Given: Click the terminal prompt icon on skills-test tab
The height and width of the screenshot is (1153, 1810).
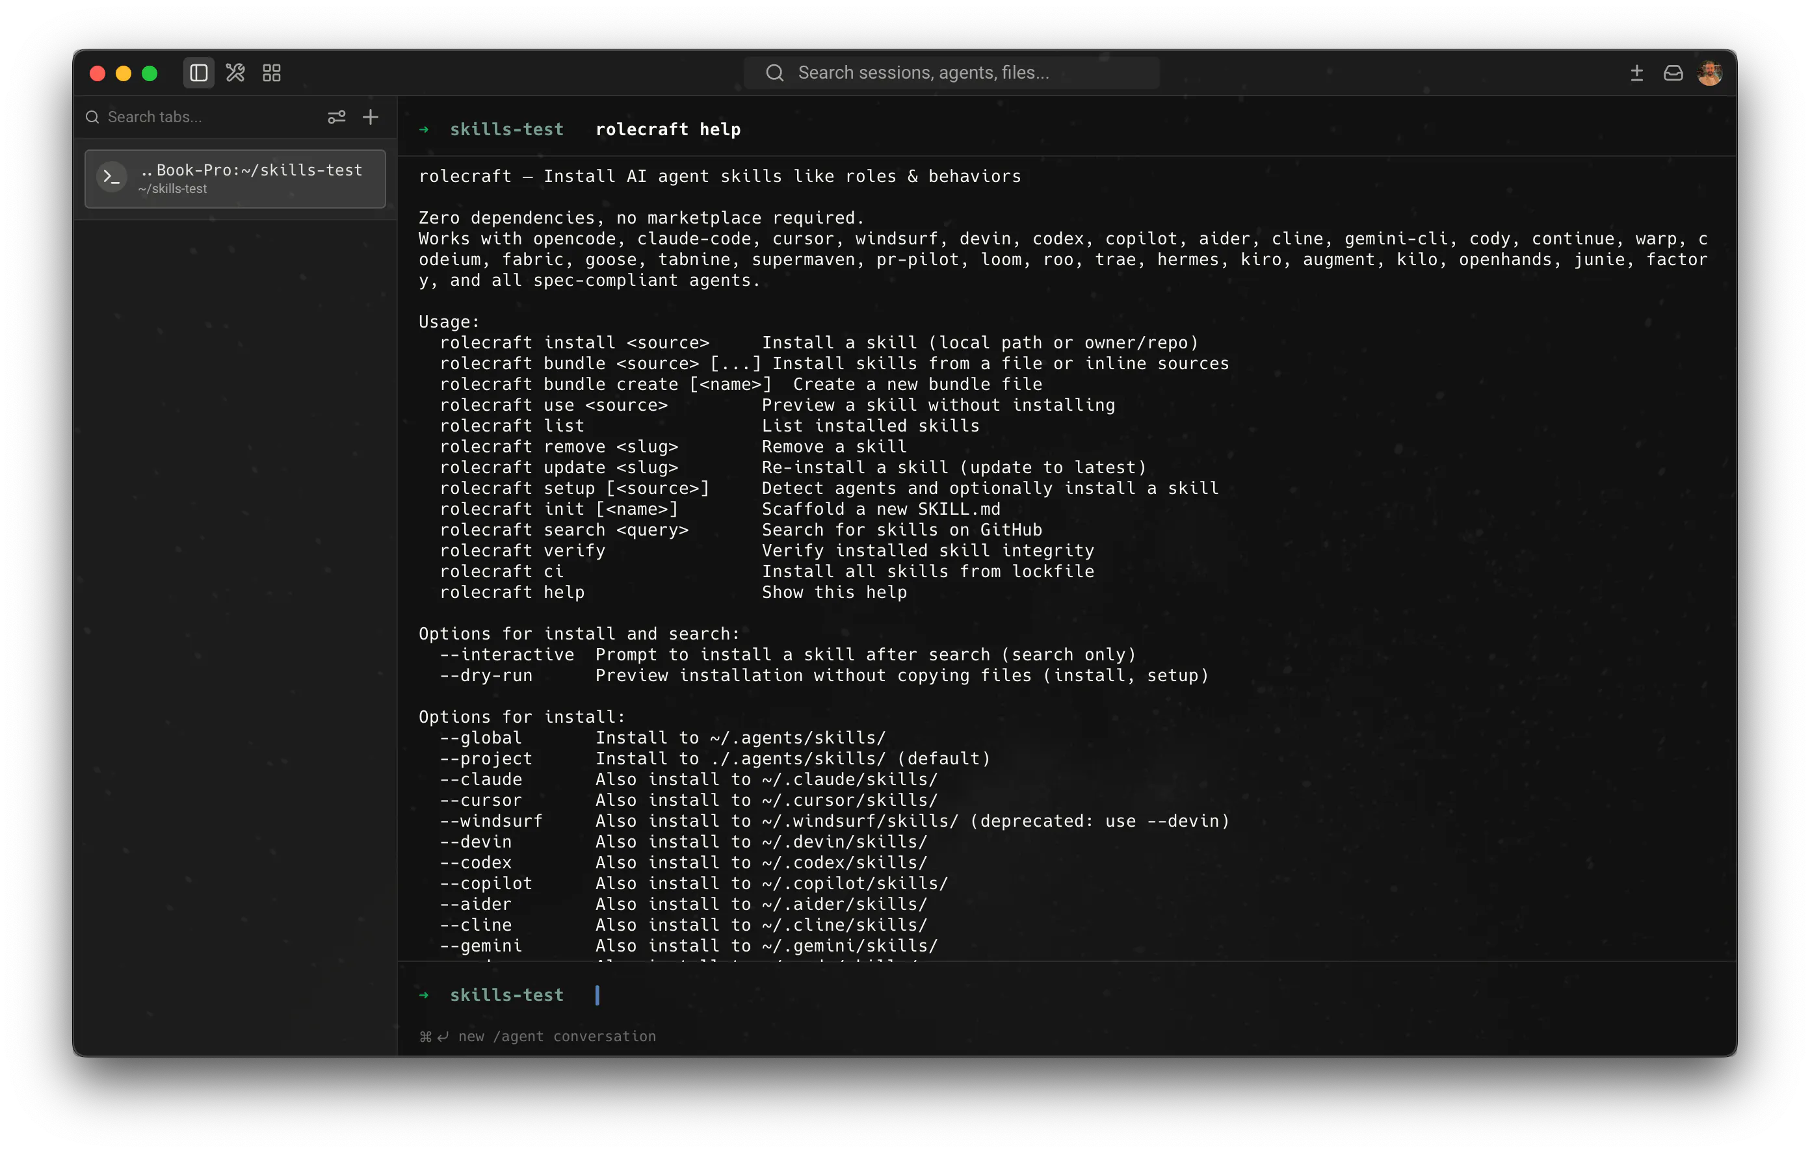Looking at the screenshot, I should [112, 177].
